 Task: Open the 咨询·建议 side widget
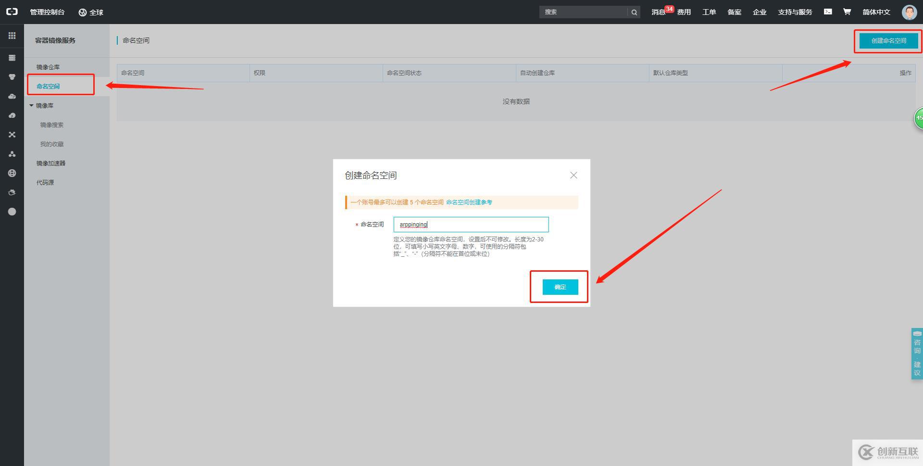coord(917,353)
